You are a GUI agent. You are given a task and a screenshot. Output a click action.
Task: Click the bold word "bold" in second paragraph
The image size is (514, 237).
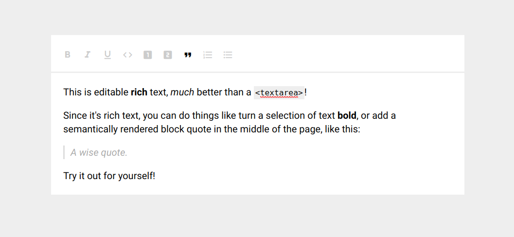(x=347, y=116)
